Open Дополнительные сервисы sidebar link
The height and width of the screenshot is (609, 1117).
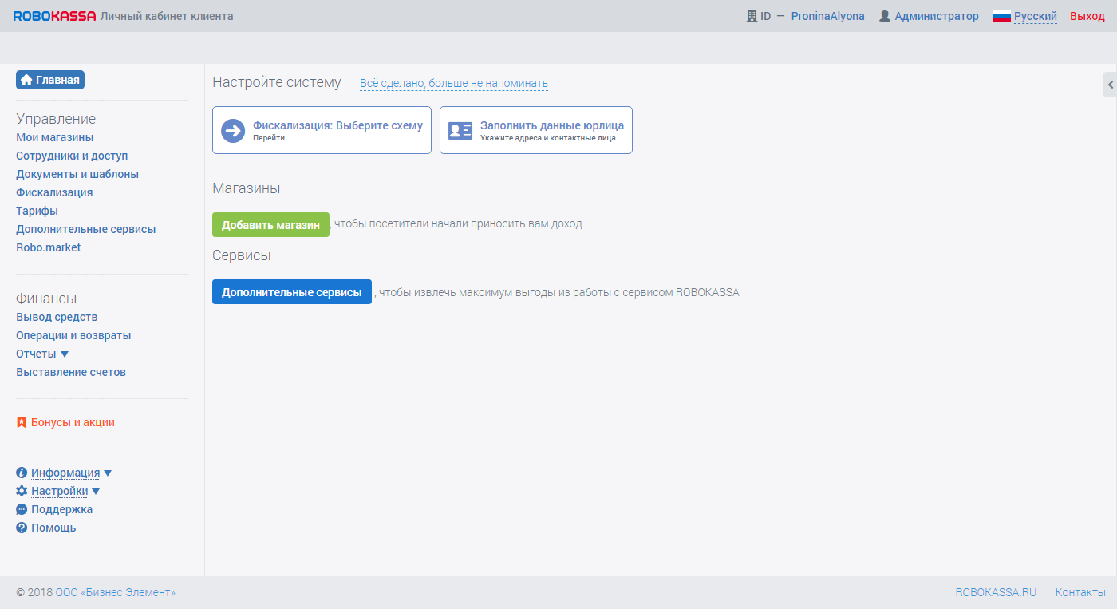(x=86, y=229)
